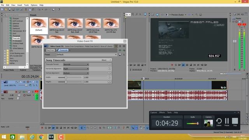Open the Preset dropdown in Video Event FX
The image size is (249, 140).
tap(87, 54)
